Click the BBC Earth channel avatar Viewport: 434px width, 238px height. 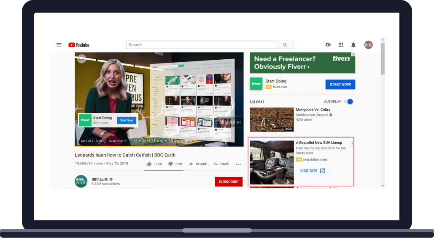[x=81, y=181]
